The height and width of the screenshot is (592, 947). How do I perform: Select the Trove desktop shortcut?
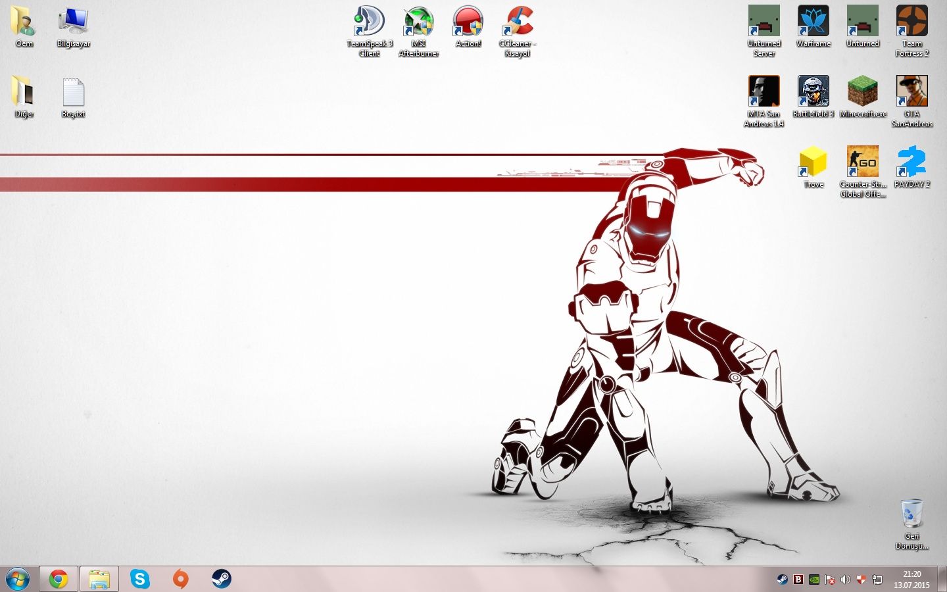point(813,167)
